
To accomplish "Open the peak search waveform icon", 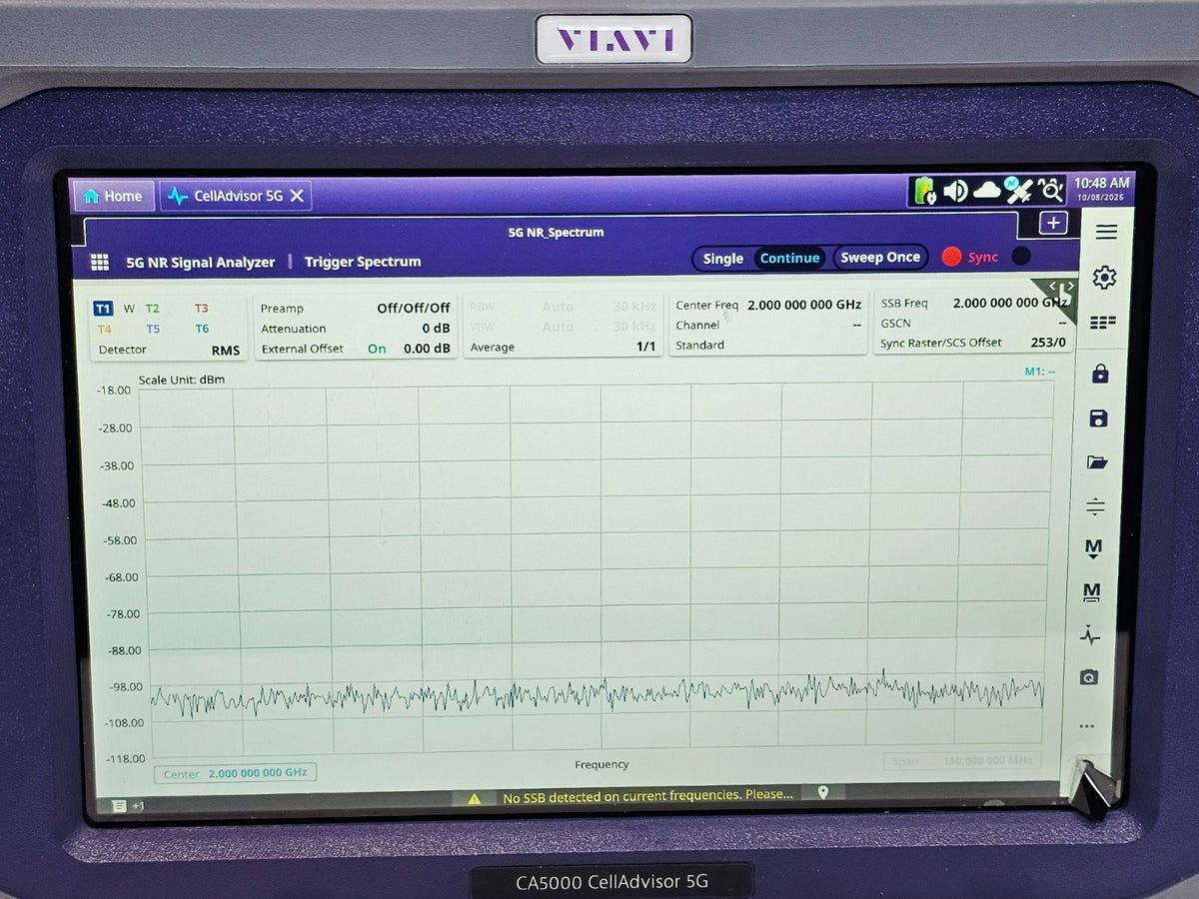I will (x=1090, y=635).
